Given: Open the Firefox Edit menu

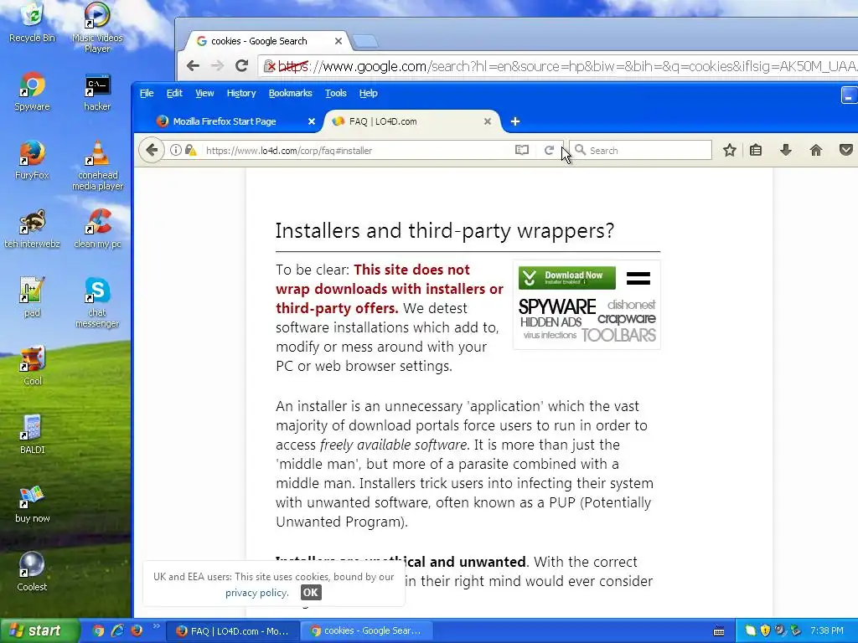Looking at the screenshot, I should 174,93.
